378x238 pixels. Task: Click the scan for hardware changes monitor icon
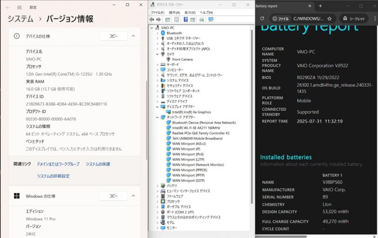[x=211, y=20]
